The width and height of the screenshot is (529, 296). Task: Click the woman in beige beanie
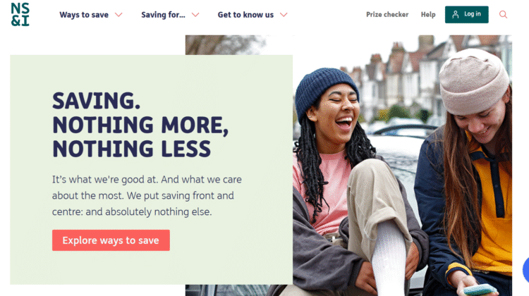pyautogui.click(x=469, y=168)
